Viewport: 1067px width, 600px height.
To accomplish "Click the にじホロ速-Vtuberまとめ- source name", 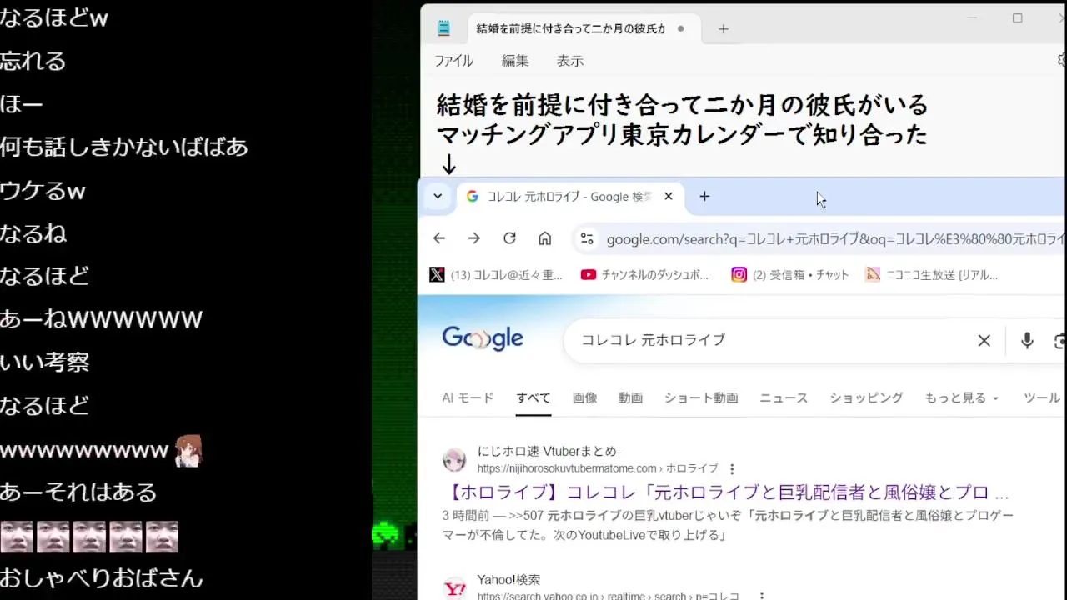I will click(x=549, y=451).
